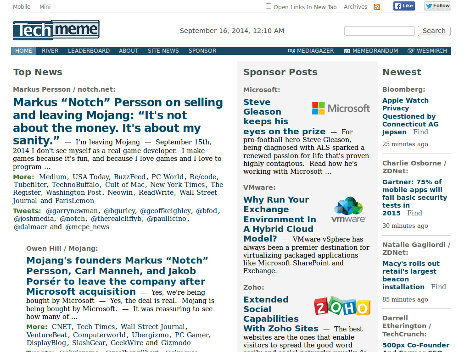Open the VMware sponsor logo
This screenshot has height=352, width=470.
tap(349, 209)
